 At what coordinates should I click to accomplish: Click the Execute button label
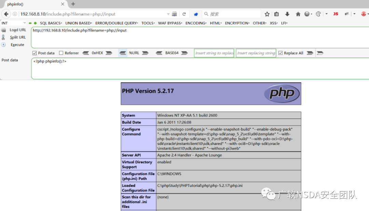(17, 45)
